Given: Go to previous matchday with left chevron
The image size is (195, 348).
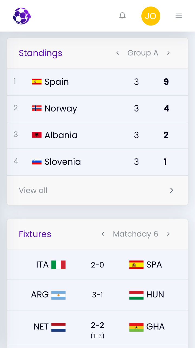Looking at the screenshot, I should (103, 234).
